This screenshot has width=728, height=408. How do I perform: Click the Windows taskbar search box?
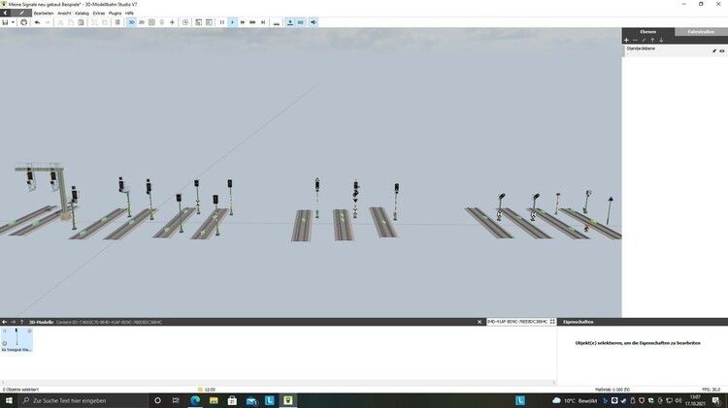click(83, 400)
